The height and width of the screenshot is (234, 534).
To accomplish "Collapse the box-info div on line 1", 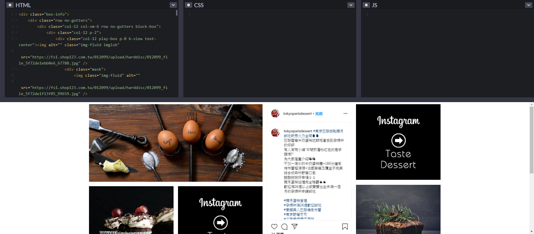I will point(16,14).
